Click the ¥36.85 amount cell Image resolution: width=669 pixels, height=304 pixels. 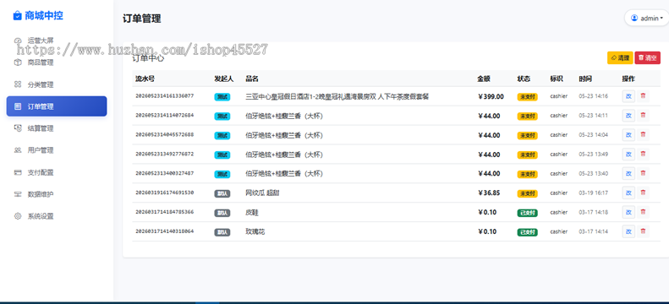click(x=490, y=193)
